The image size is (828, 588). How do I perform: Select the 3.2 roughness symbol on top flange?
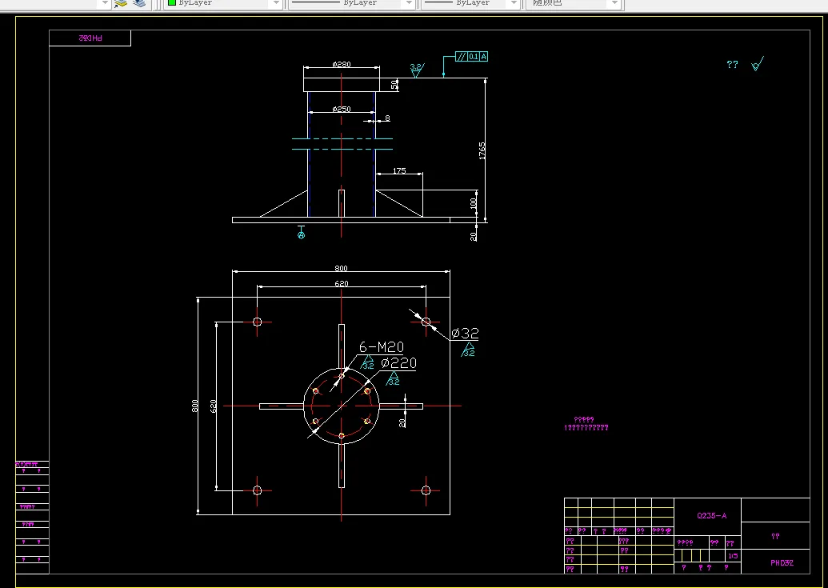tap(417, 70)
